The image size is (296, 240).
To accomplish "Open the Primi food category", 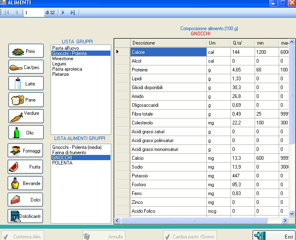I will 26,51.
